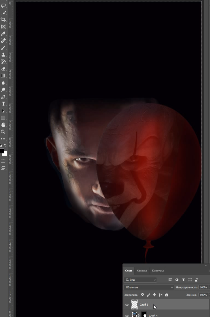
Task: Collapse the layers panel with double arrows
Action: 206,266
